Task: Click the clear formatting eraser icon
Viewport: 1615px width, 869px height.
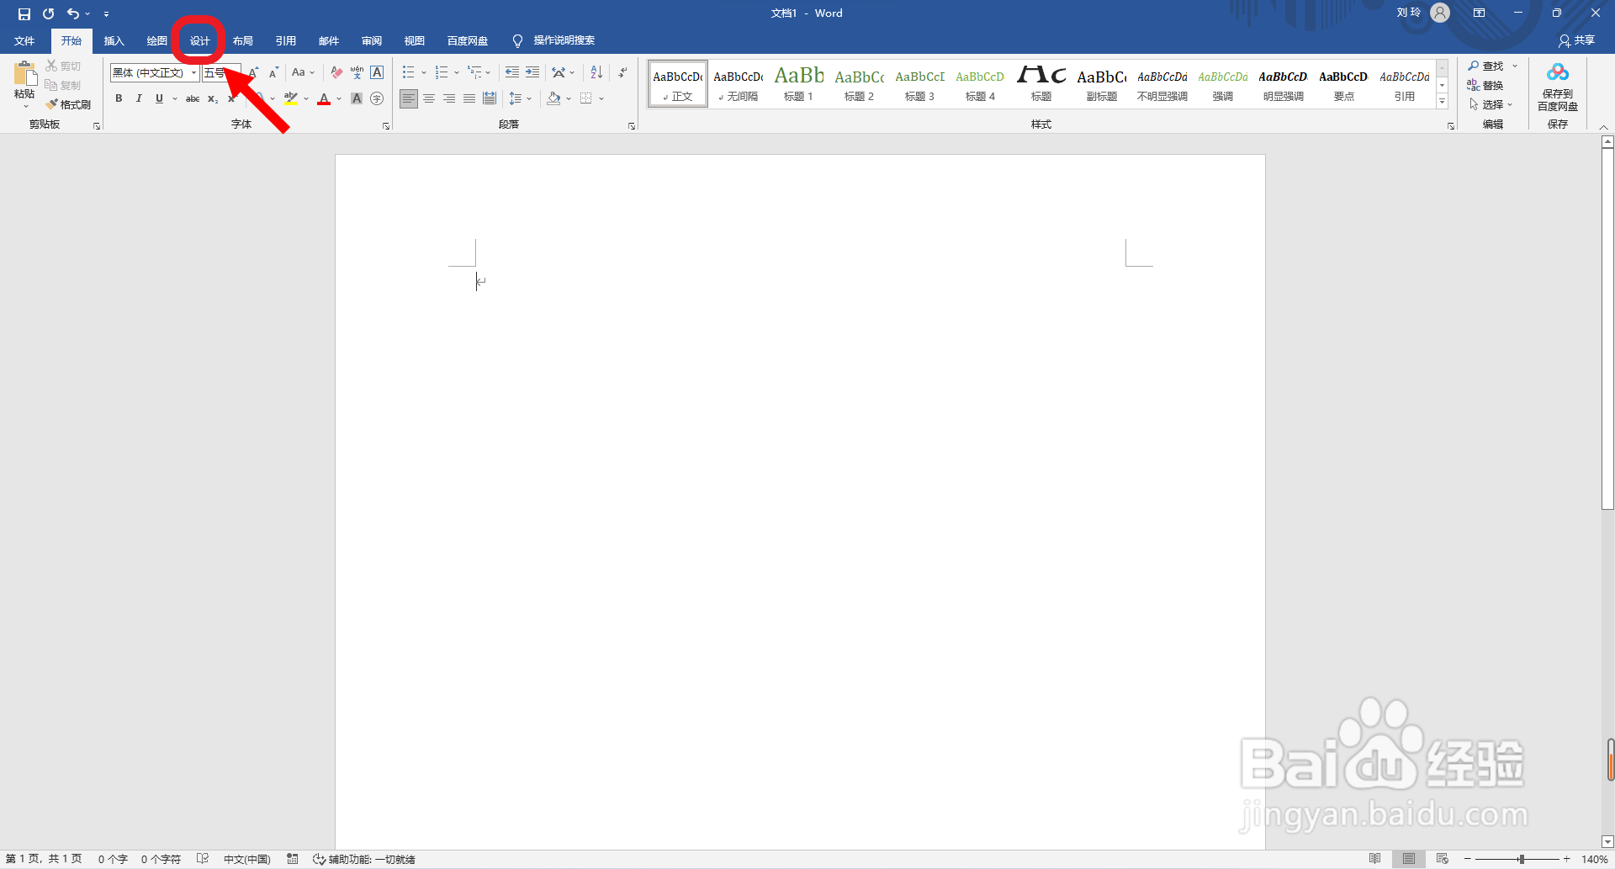Action: pos(336,72)
